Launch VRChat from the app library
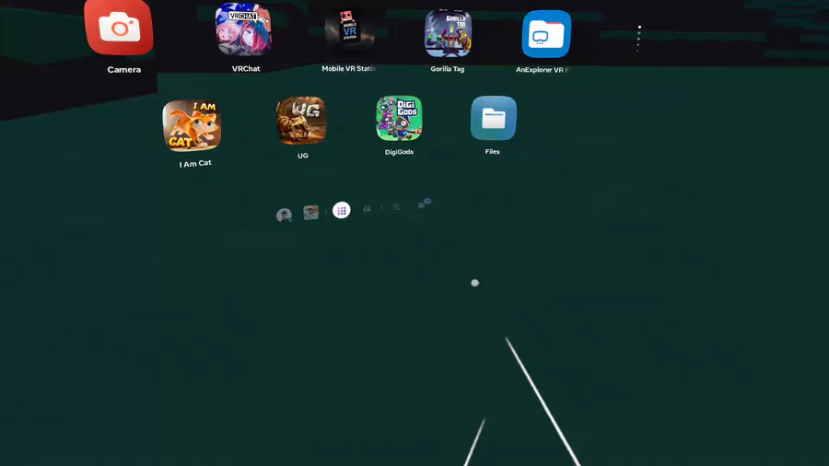This screenshot has height=466, width=829. click(243, 29)
